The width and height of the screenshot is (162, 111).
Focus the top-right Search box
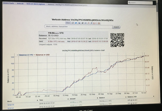point(140,3)
